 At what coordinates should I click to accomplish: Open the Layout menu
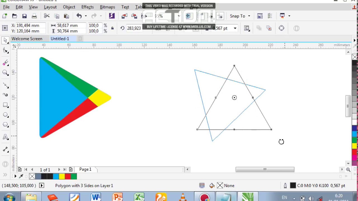[x=50, y=7]
